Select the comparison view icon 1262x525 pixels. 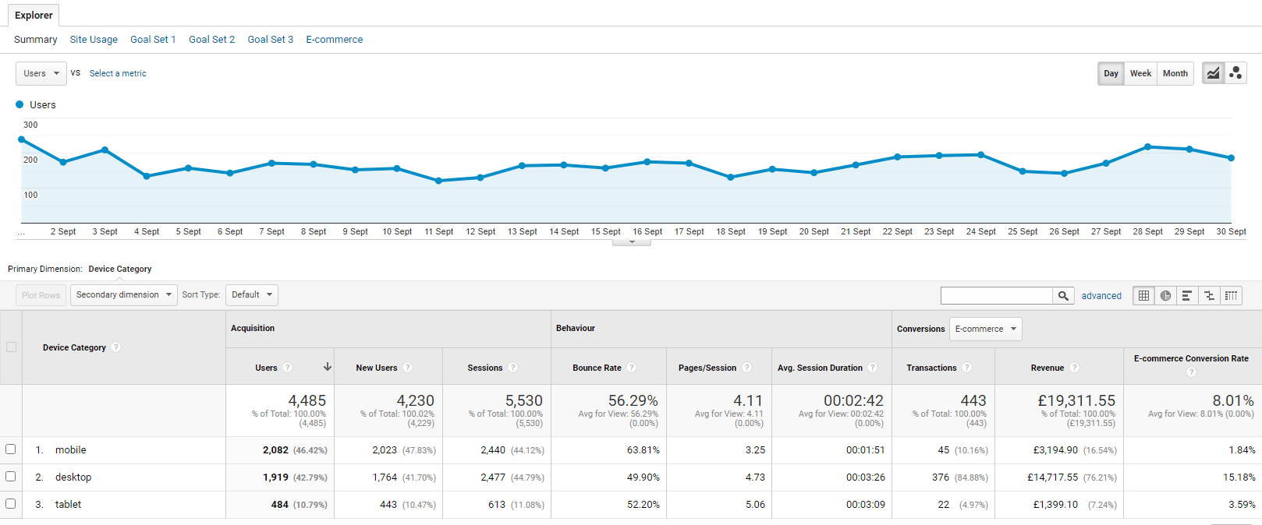pos(1209,296)
